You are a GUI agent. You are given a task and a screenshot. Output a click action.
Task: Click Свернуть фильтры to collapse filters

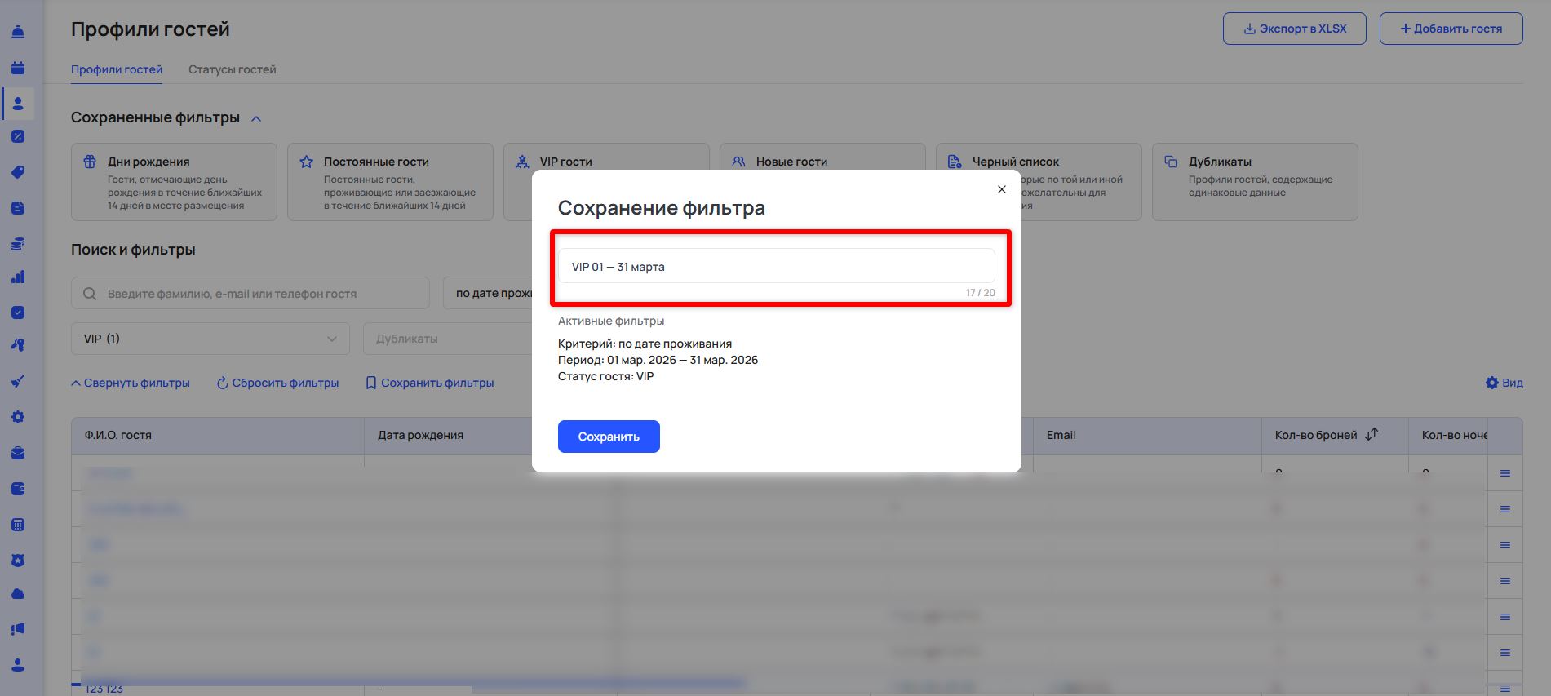[x=131, y=383]
